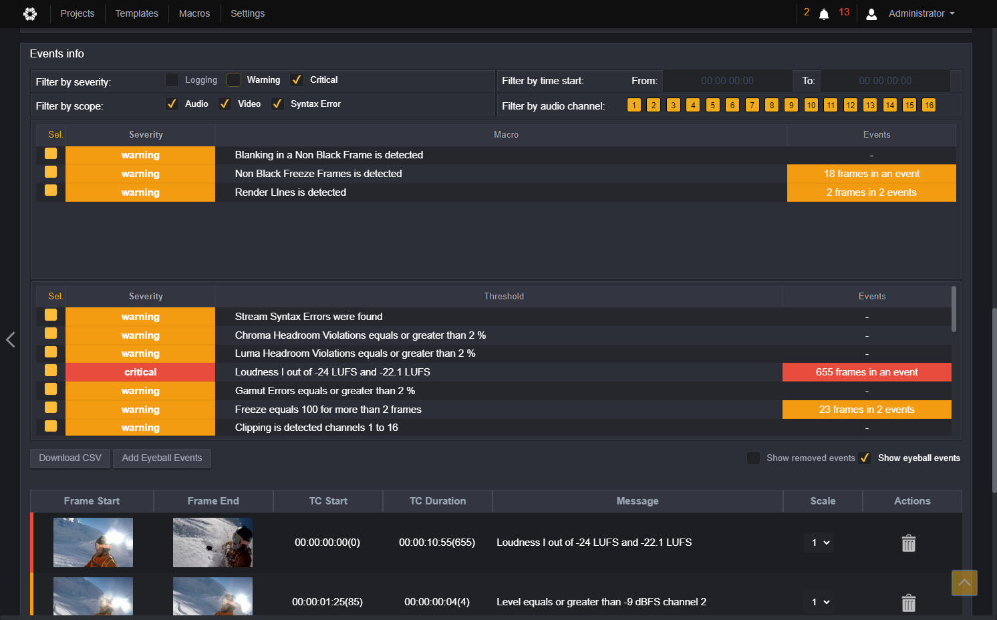997x620 pixels.
Task: Uncheck the Audio scope filter
Action: pyautogui.click(x=172, y=104)
